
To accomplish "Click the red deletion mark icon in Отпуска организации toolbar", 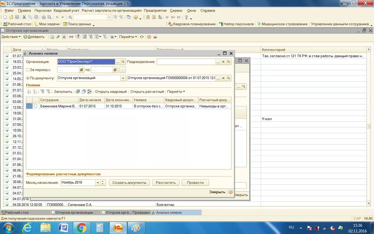I will pyautogui.click(x=64, y=37).
